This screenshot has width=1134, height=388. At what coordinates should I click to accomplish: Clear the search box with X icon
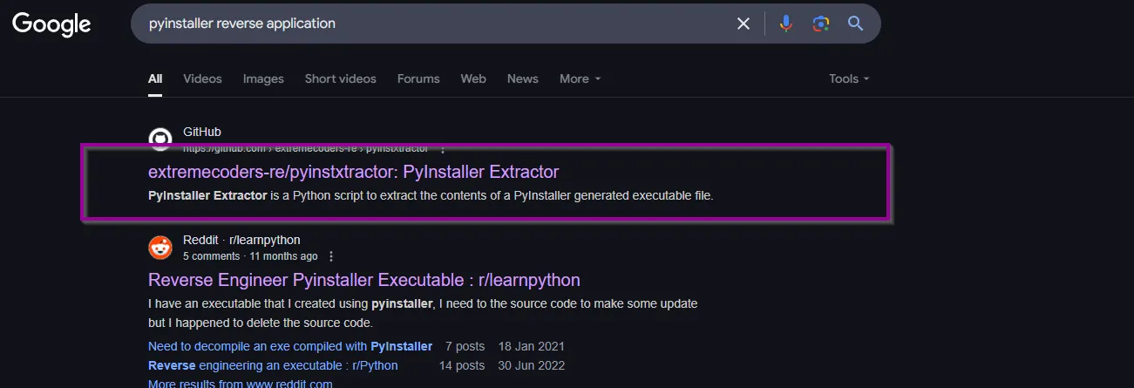click(x=744, y=24)
